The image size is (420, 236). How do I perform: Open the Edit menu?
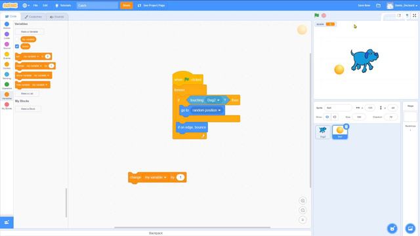[x=45, y=5]
